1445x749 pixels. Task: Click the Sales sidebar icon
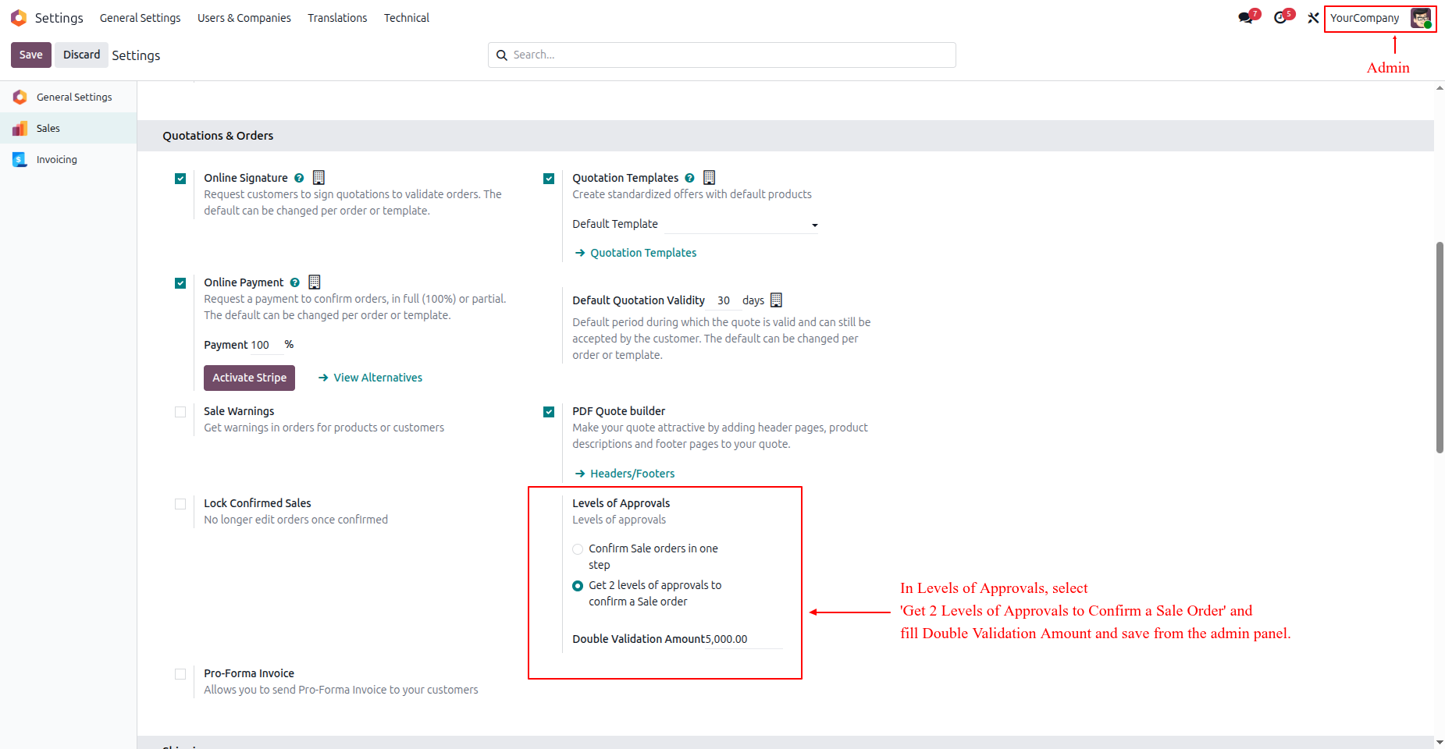pyautogui.click(x=20, y=128)
